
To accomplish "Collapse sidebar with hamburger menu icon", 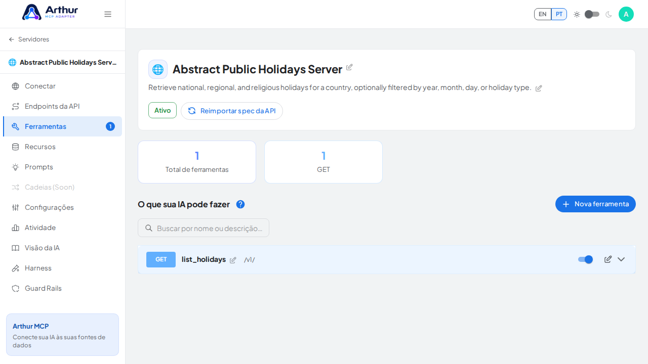I will click(108, 14).
